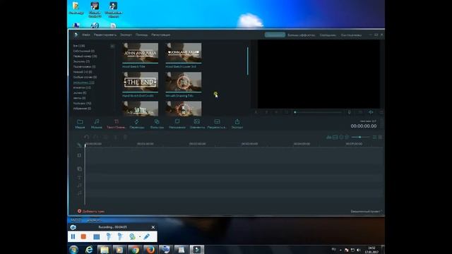
Task: Open the Больше эффектов link
Action: click(x=302, y=35)
